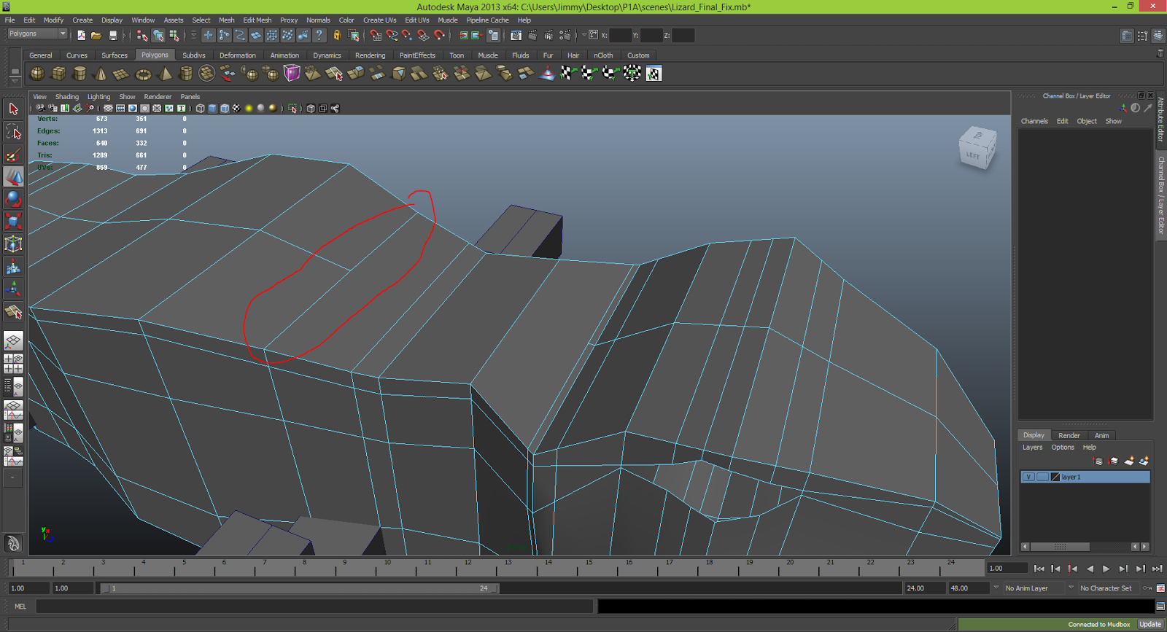Create a polygon cone from shelf
The image size is (1167, 632).
tap(101, 73)
